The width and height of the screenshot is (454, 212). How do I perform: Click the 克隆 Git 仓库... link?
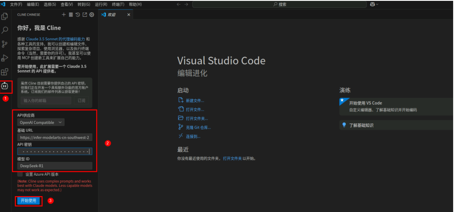tap(198, 127)
